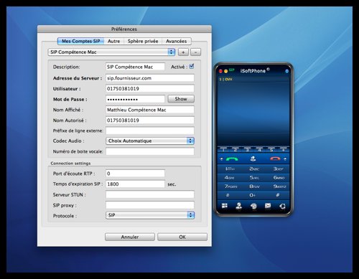
Task: Click the contact icon between call buttons
Action: click(x=253, y=159)
